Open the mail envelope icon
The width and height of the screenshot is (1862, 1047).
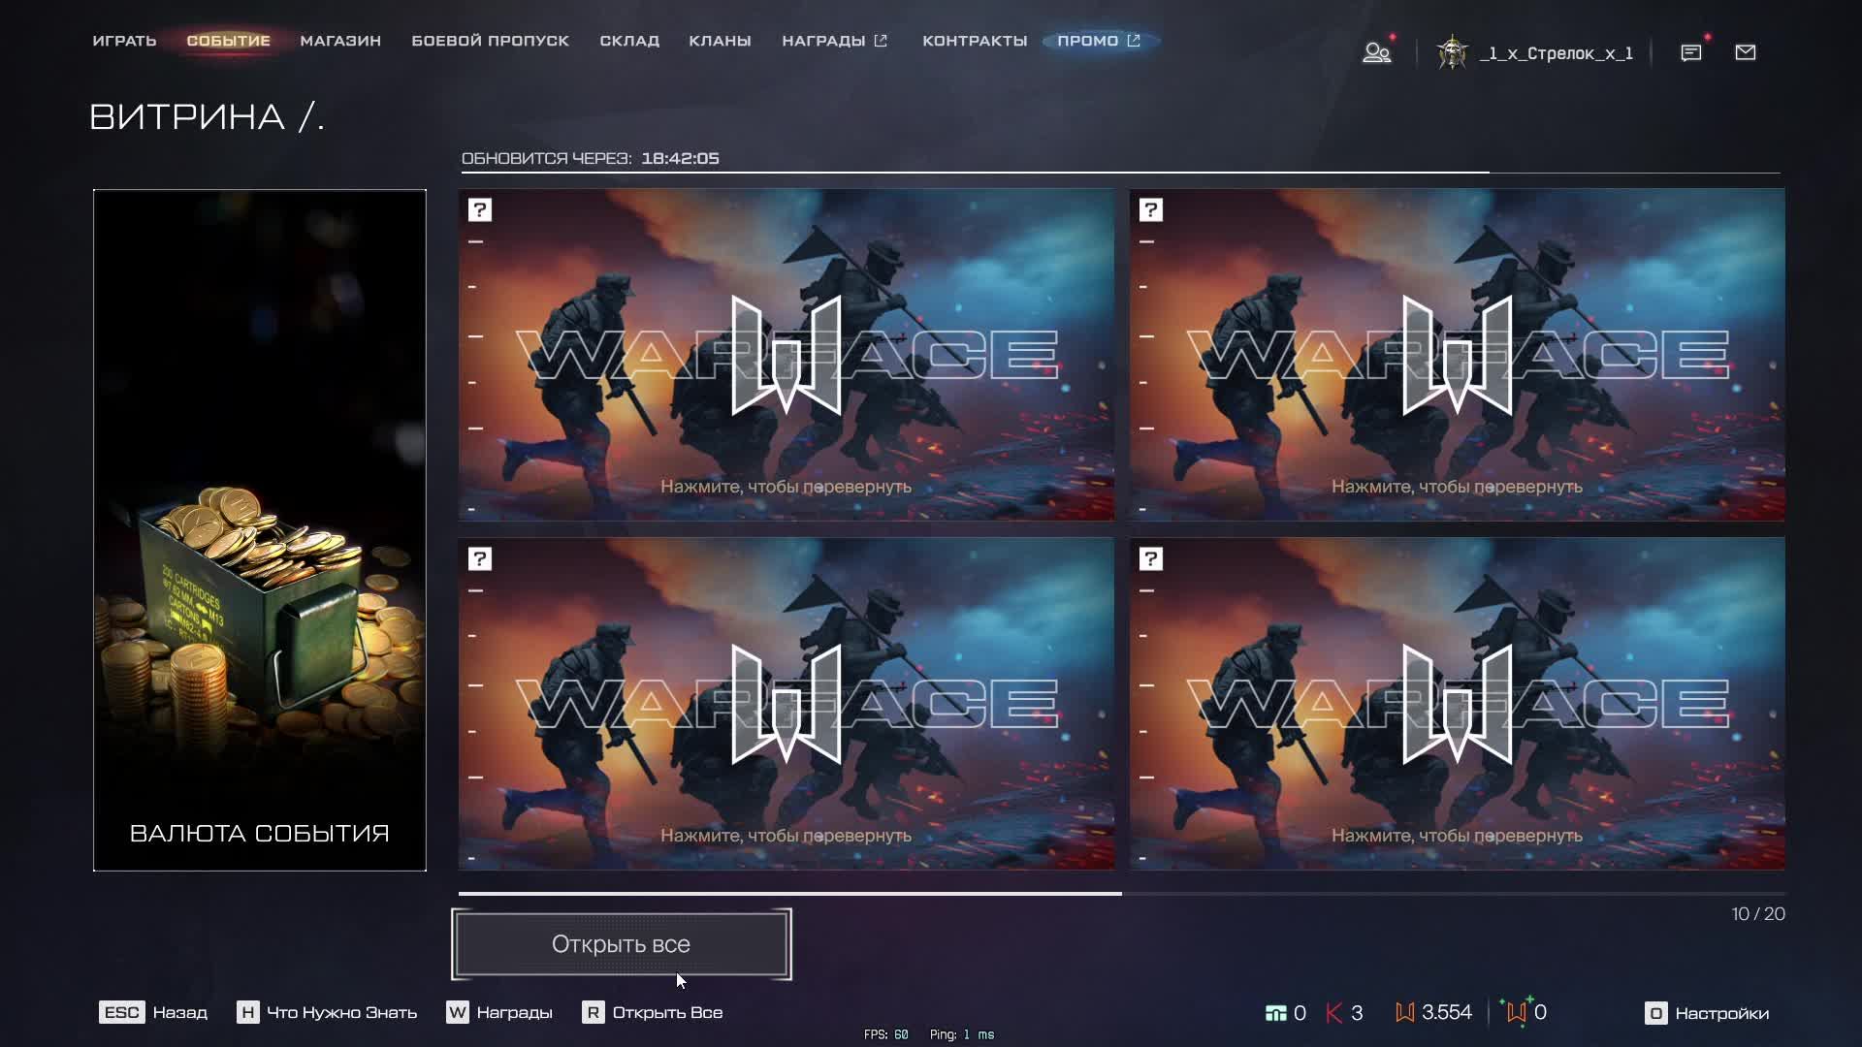click(1745, 52)
